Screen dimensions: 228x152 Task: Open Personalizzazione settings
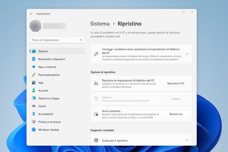[57, 75]
